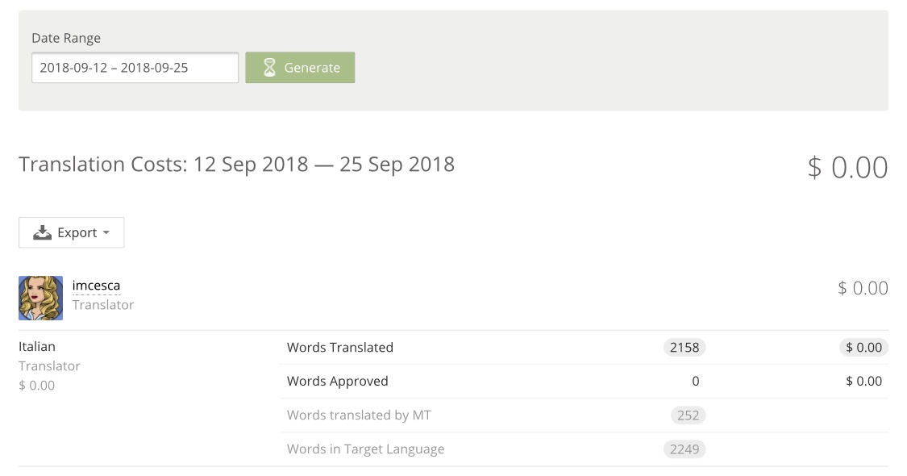Click the Generate report button

pyautogui.click(x=300, y=68)
